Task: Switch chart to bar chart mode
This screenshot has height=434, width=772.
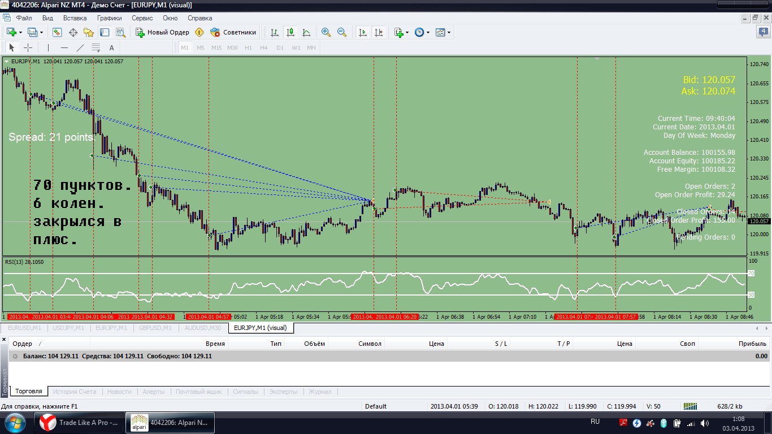Action: click(x=274, y=32)
